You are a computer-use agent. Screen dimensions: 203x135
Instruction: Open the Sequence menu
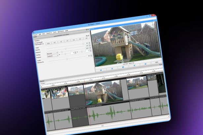pos(49,34)
